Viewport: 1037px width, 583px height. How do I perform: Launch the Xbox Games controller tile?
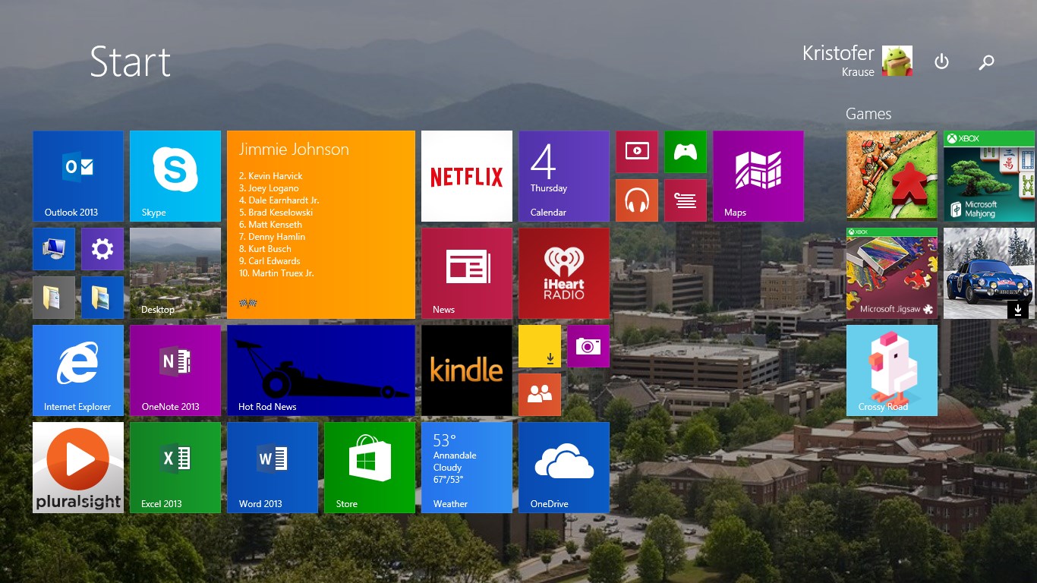(686, 152)
